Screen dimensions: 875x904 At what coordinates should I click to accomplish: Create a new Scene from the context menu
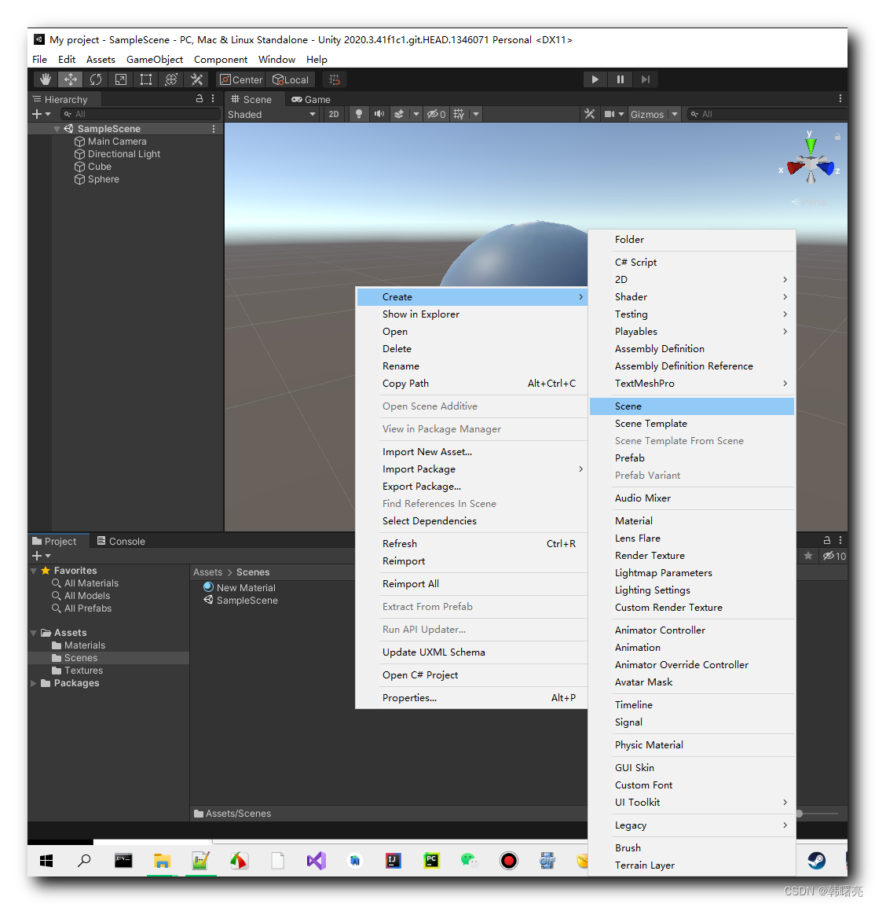pyautogui.click(x=628, y=406)
